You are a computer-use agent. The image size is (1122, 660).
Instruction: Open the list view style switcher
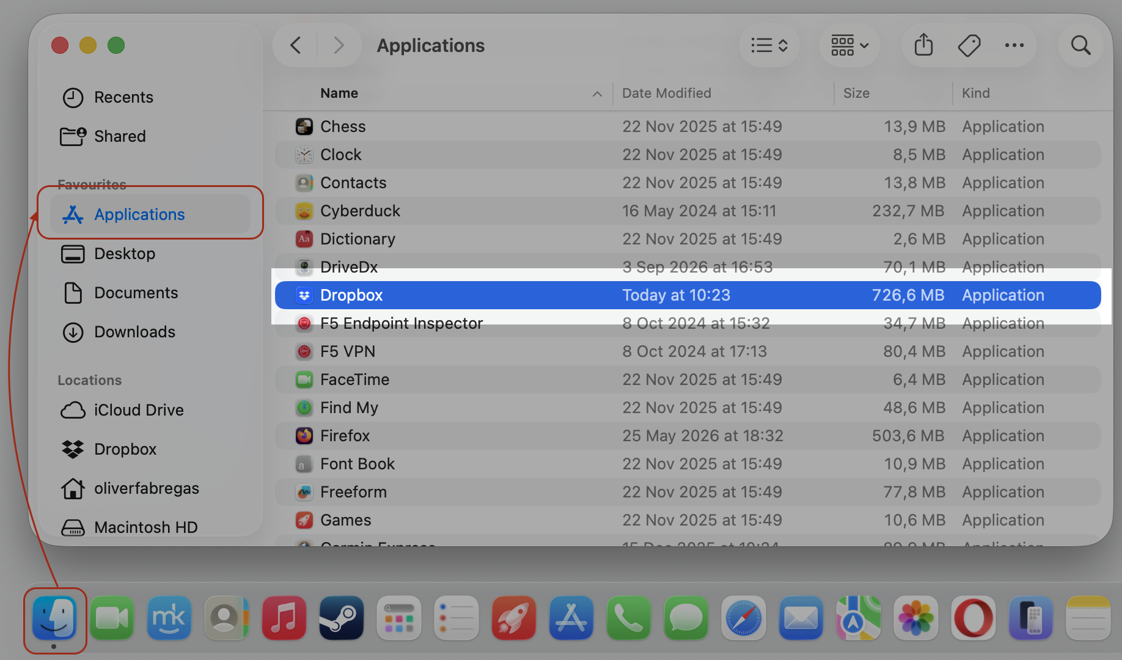(x=769, y=45)
